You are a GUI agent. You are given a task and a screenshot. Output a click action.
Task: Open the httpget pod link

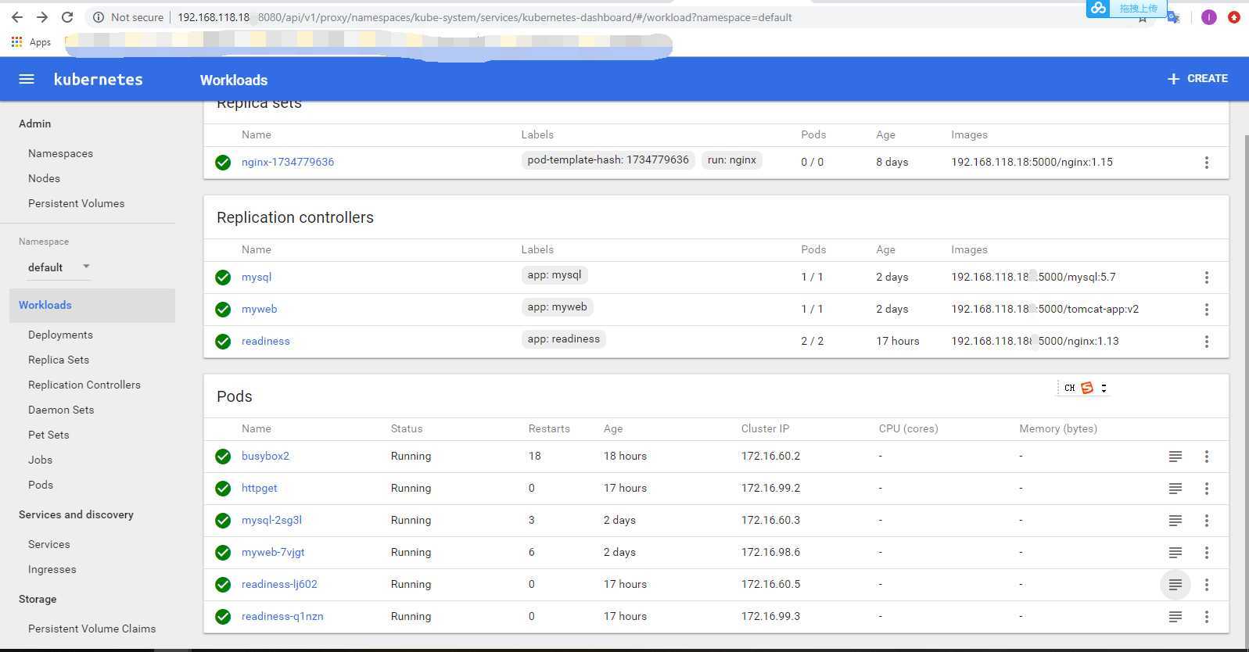coord(259,488)
